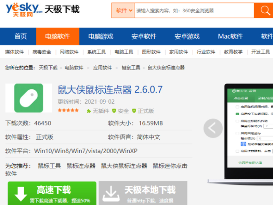Click the previous screenshot arrow
The width and height of the screenshot is (273, 205).
[213, 128]
